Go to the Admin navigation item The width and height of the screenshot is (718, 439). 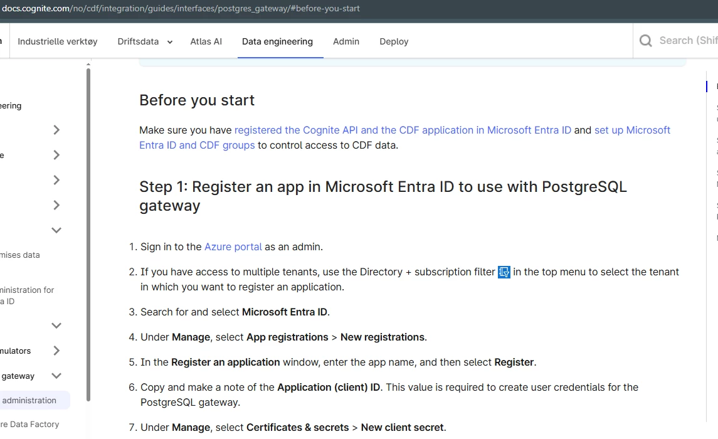pyautogui.click(x=346, y=41)
